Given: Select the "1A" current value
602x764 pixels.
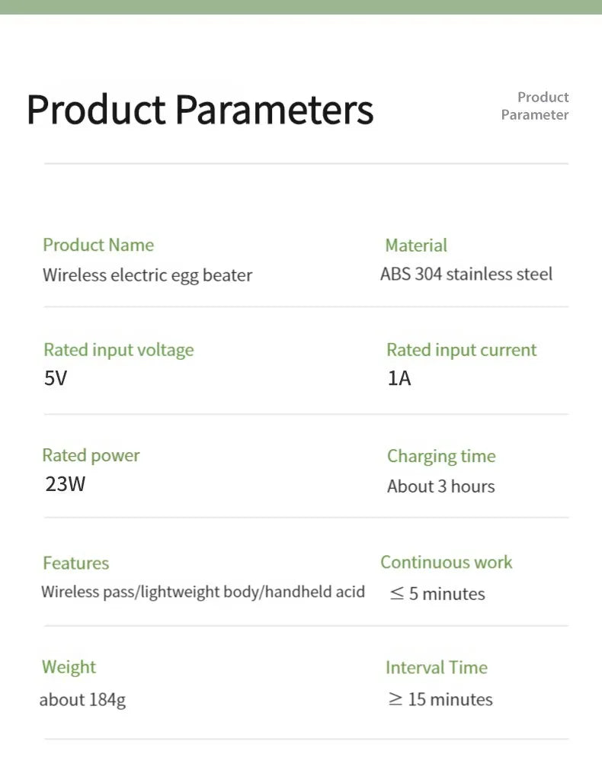Looking at the screenshot, I should pos(399,378).
